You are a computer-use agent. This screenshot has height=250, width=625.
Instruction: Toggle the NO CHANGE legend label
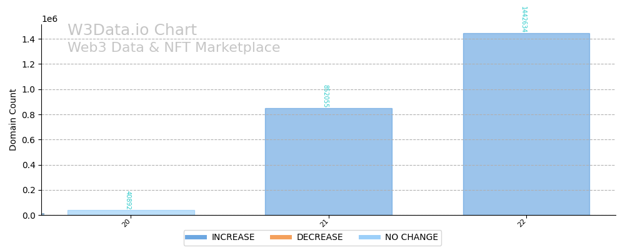pyautogui.click(x=411, y=237)
